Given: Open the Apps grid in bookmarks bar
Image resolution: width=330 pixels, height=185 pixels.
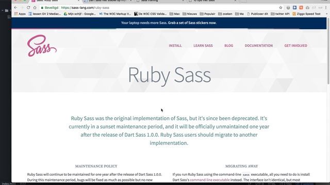Looking at the screenshot, I should (20, 14).
